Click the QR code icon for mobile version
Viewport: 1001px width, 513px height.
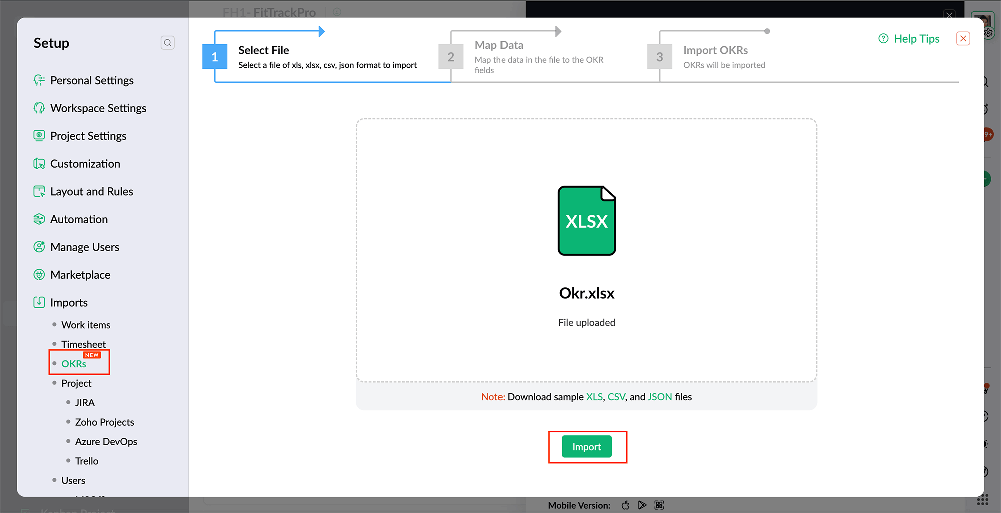(x=659, y=505)
